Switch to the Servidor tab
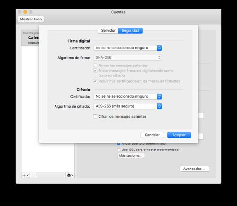 [x=108, y=30]
